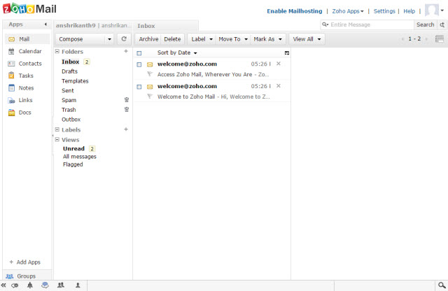Open the chat bubble icon in bottom bar
The height and width of the screenshot is (291, 448).
[45, 285]
